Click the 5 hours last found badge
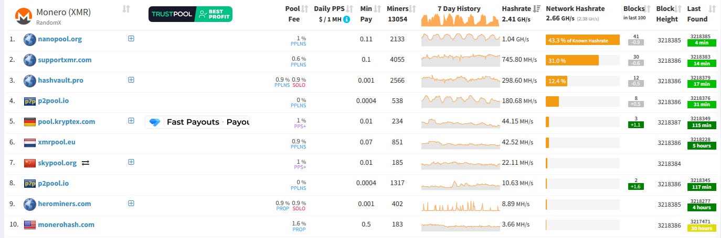This screenshot has height=238, width=721. tap(702, 146)
